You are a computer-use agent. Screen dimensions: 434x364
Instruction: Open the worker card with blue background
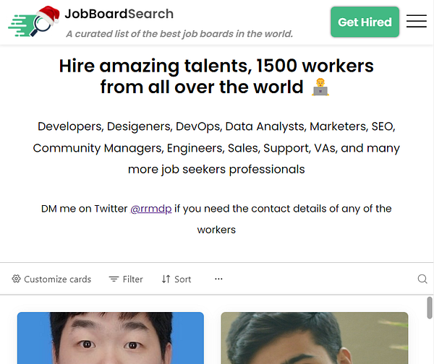coord(111,338)
